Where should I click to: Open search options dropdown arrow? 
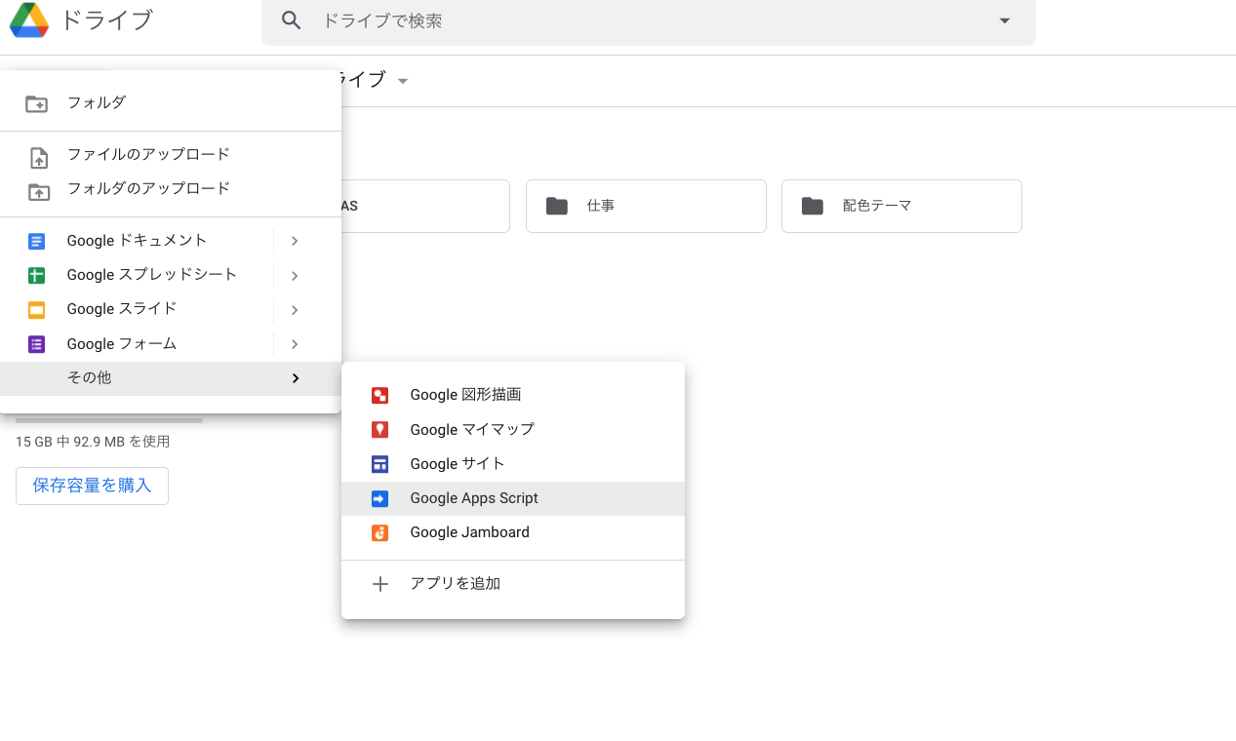pyautogui.click(x=1005, y=20)
